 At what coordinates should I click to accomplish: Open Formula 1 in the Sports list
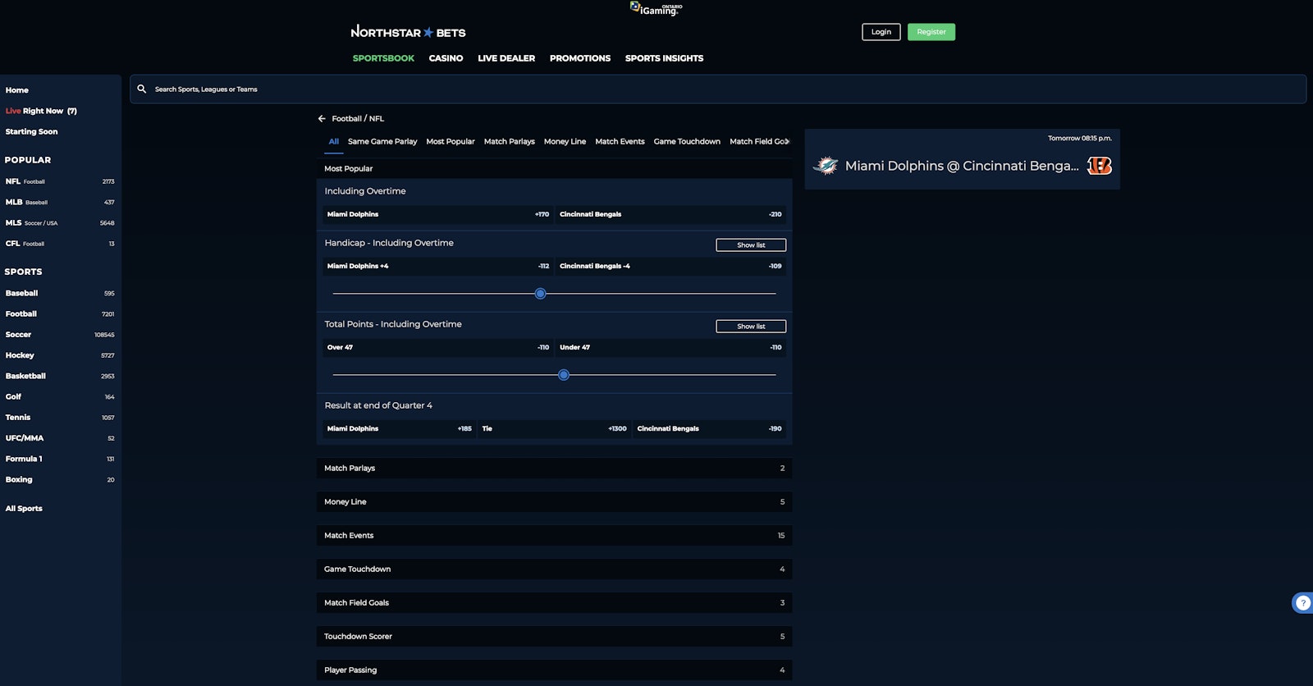(x=60, y=459)
